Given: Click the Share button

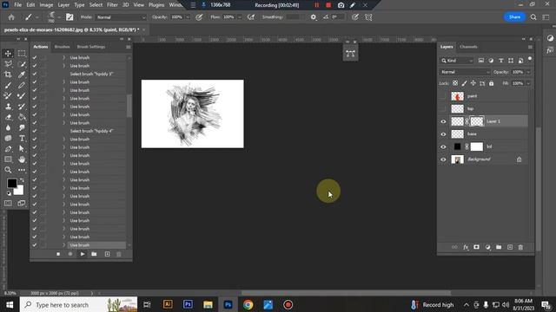Looking at the screenshot, I should [514, 17].
